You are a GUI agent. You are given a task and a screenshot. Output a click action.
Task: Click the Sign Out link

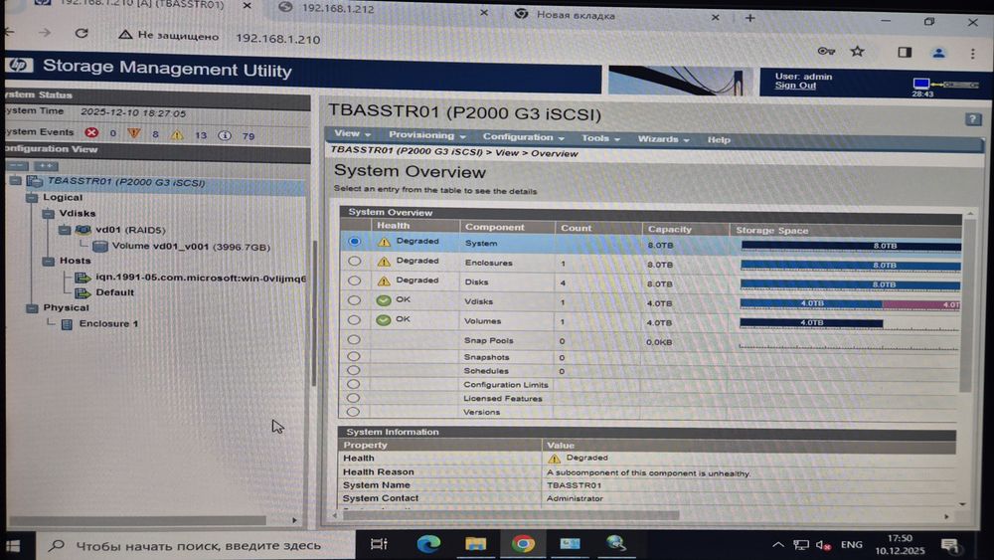795,86
